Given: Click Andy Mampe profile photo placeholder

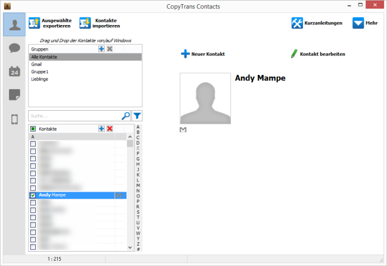Looking at the screenshot, I should coord(205,98).
